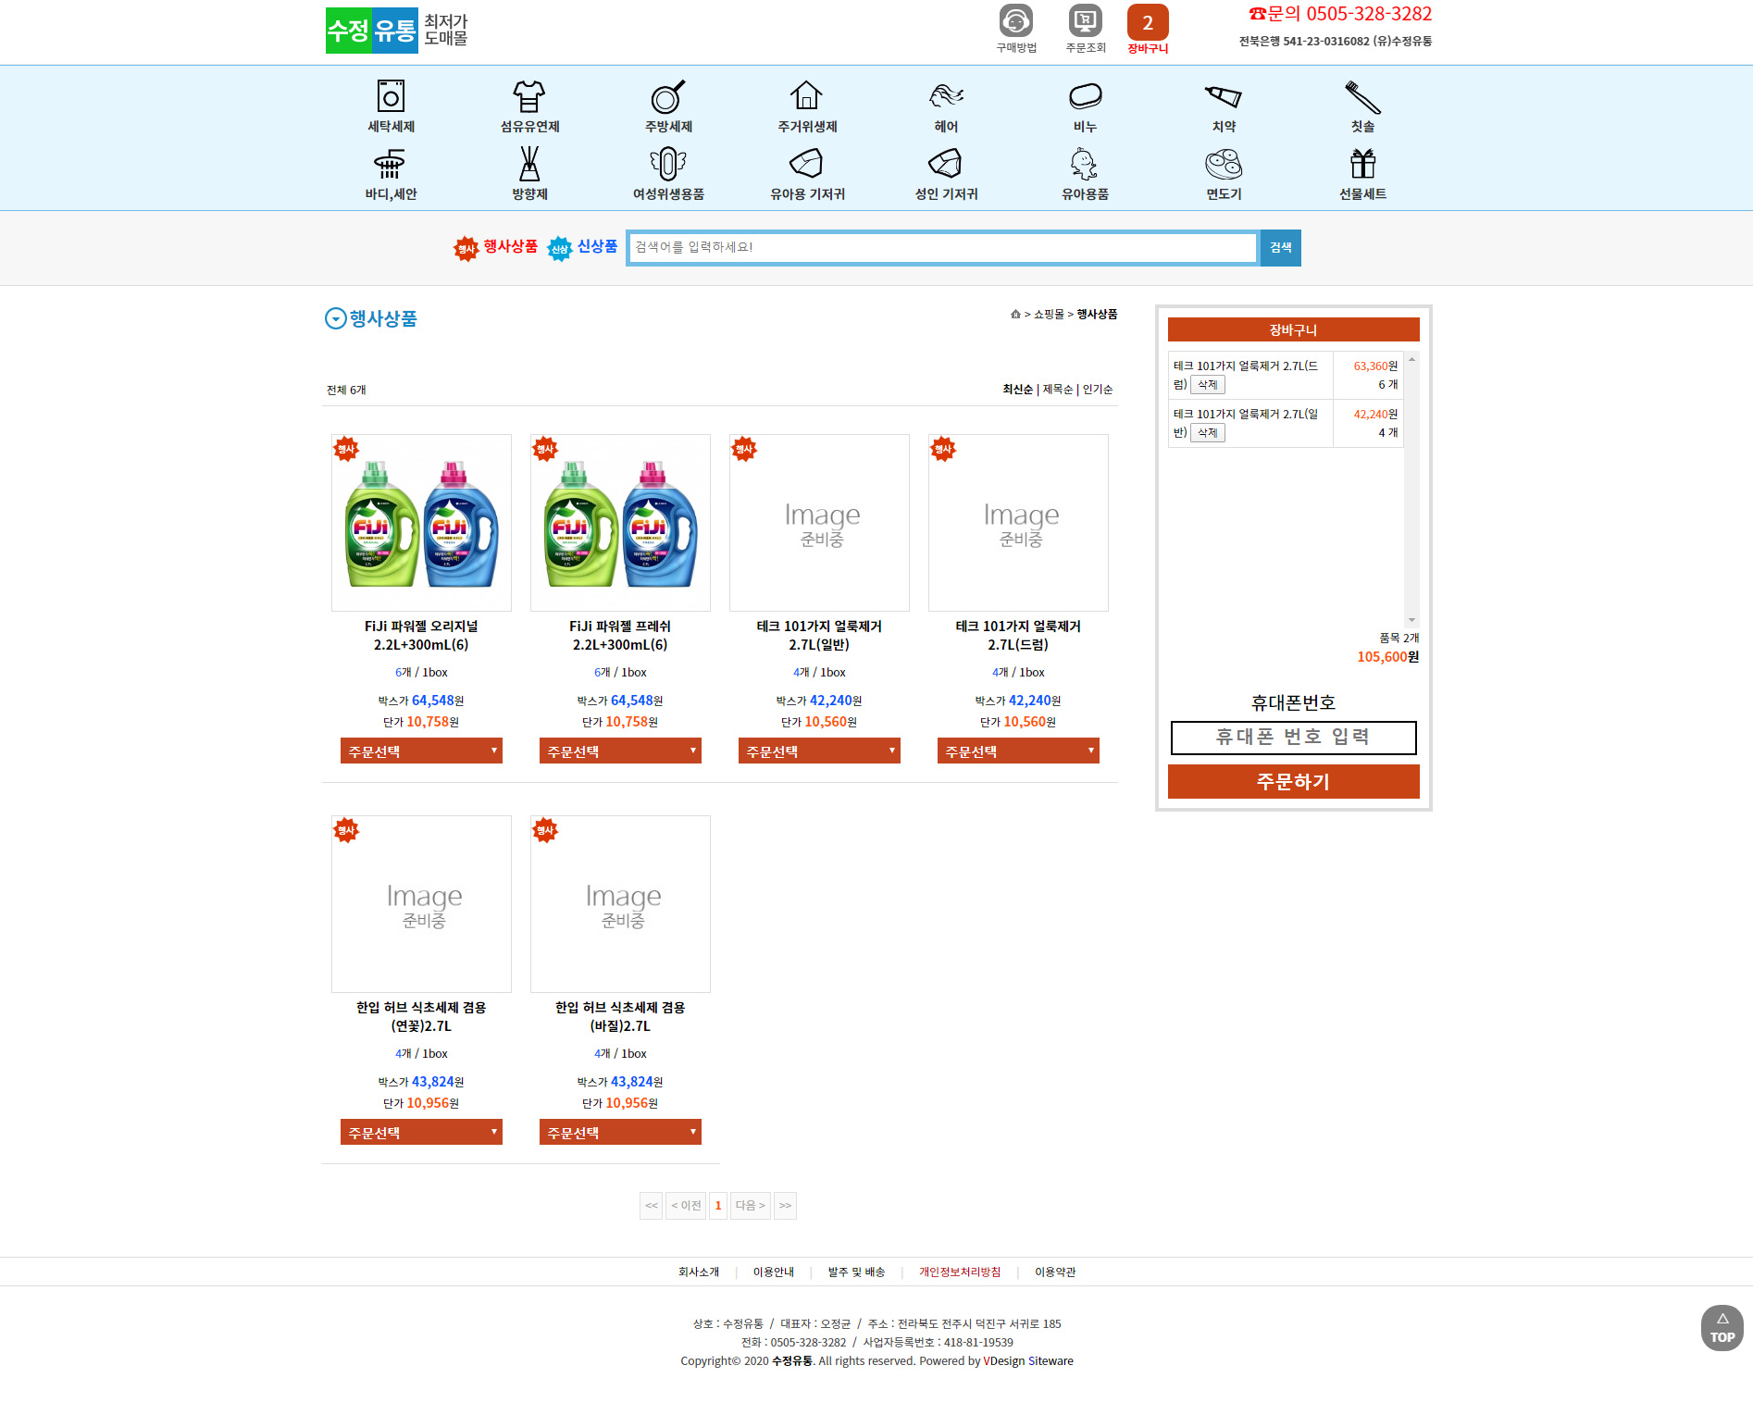The height and width of the screenshot is (1415, 1753).
Task: Open 주문선택 dropdown for 한입 허브 (연꽃)2.7L
Action: pyautogui.click(x=421, y=1132)
